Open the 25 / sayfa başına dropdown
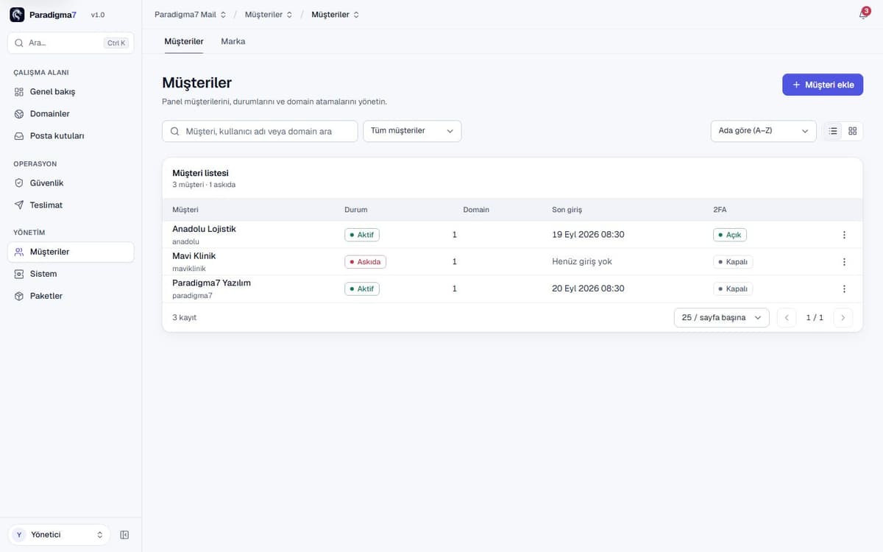Screen dimensions: 883x552 coord(722,318)
